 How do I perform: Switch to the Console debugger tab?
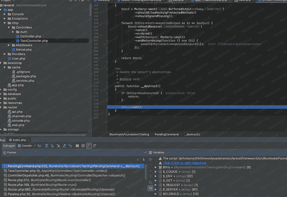pyautogui.click(x=27, y=146)
